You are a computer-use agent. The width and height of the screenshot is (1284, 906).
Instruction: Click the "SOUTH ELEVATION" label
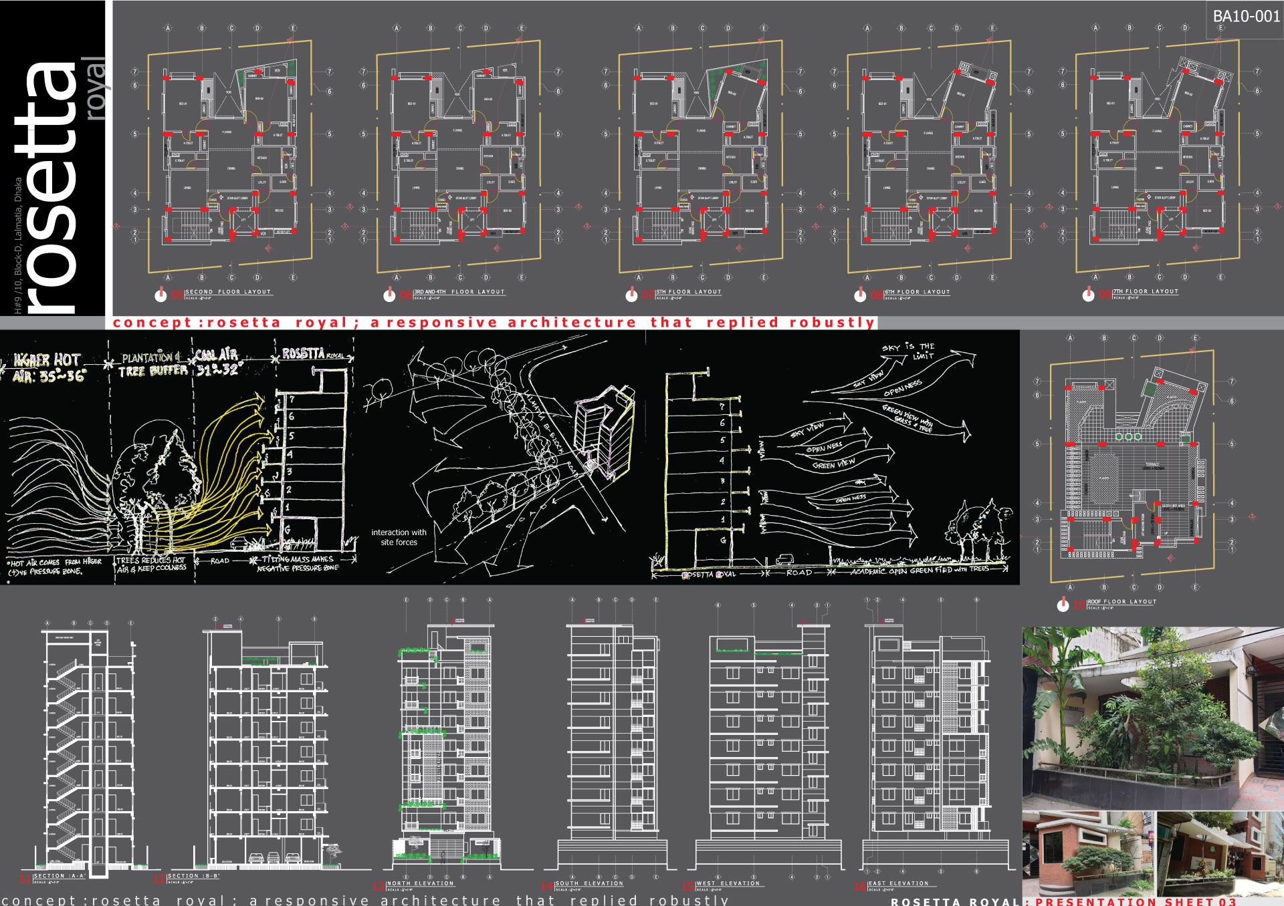(588, 883)
